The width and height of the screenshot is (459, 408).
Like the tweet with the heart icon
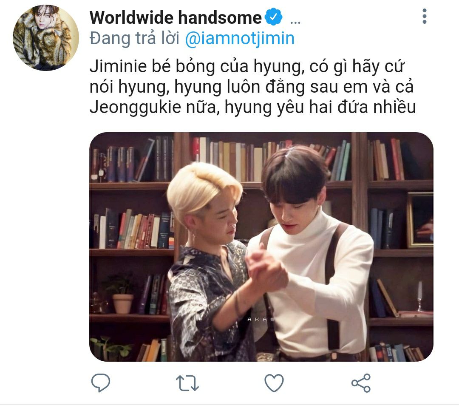click(274, 383)
